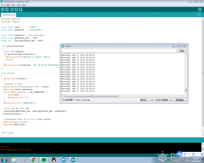Enable the Show timestamp checkbox
This screenshot has height=163, width=204.
click(75, 100)
